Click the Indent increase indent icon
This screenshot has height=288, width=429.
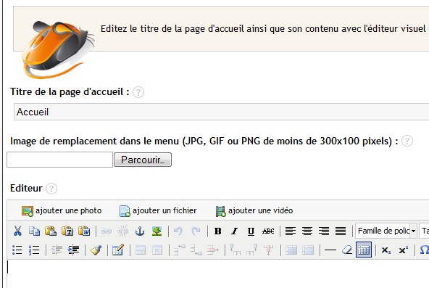(74, 250)
